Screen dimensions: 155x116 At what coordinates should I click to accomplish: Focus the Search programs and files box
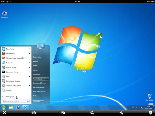(16, 101)
